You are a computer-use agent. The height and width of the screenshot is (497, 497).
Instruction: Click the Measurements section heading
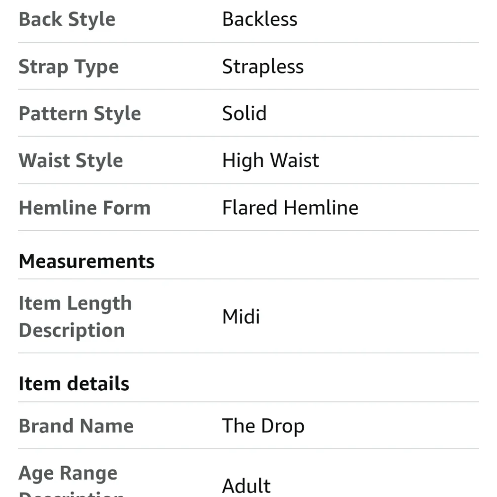(x=86, y=261)
